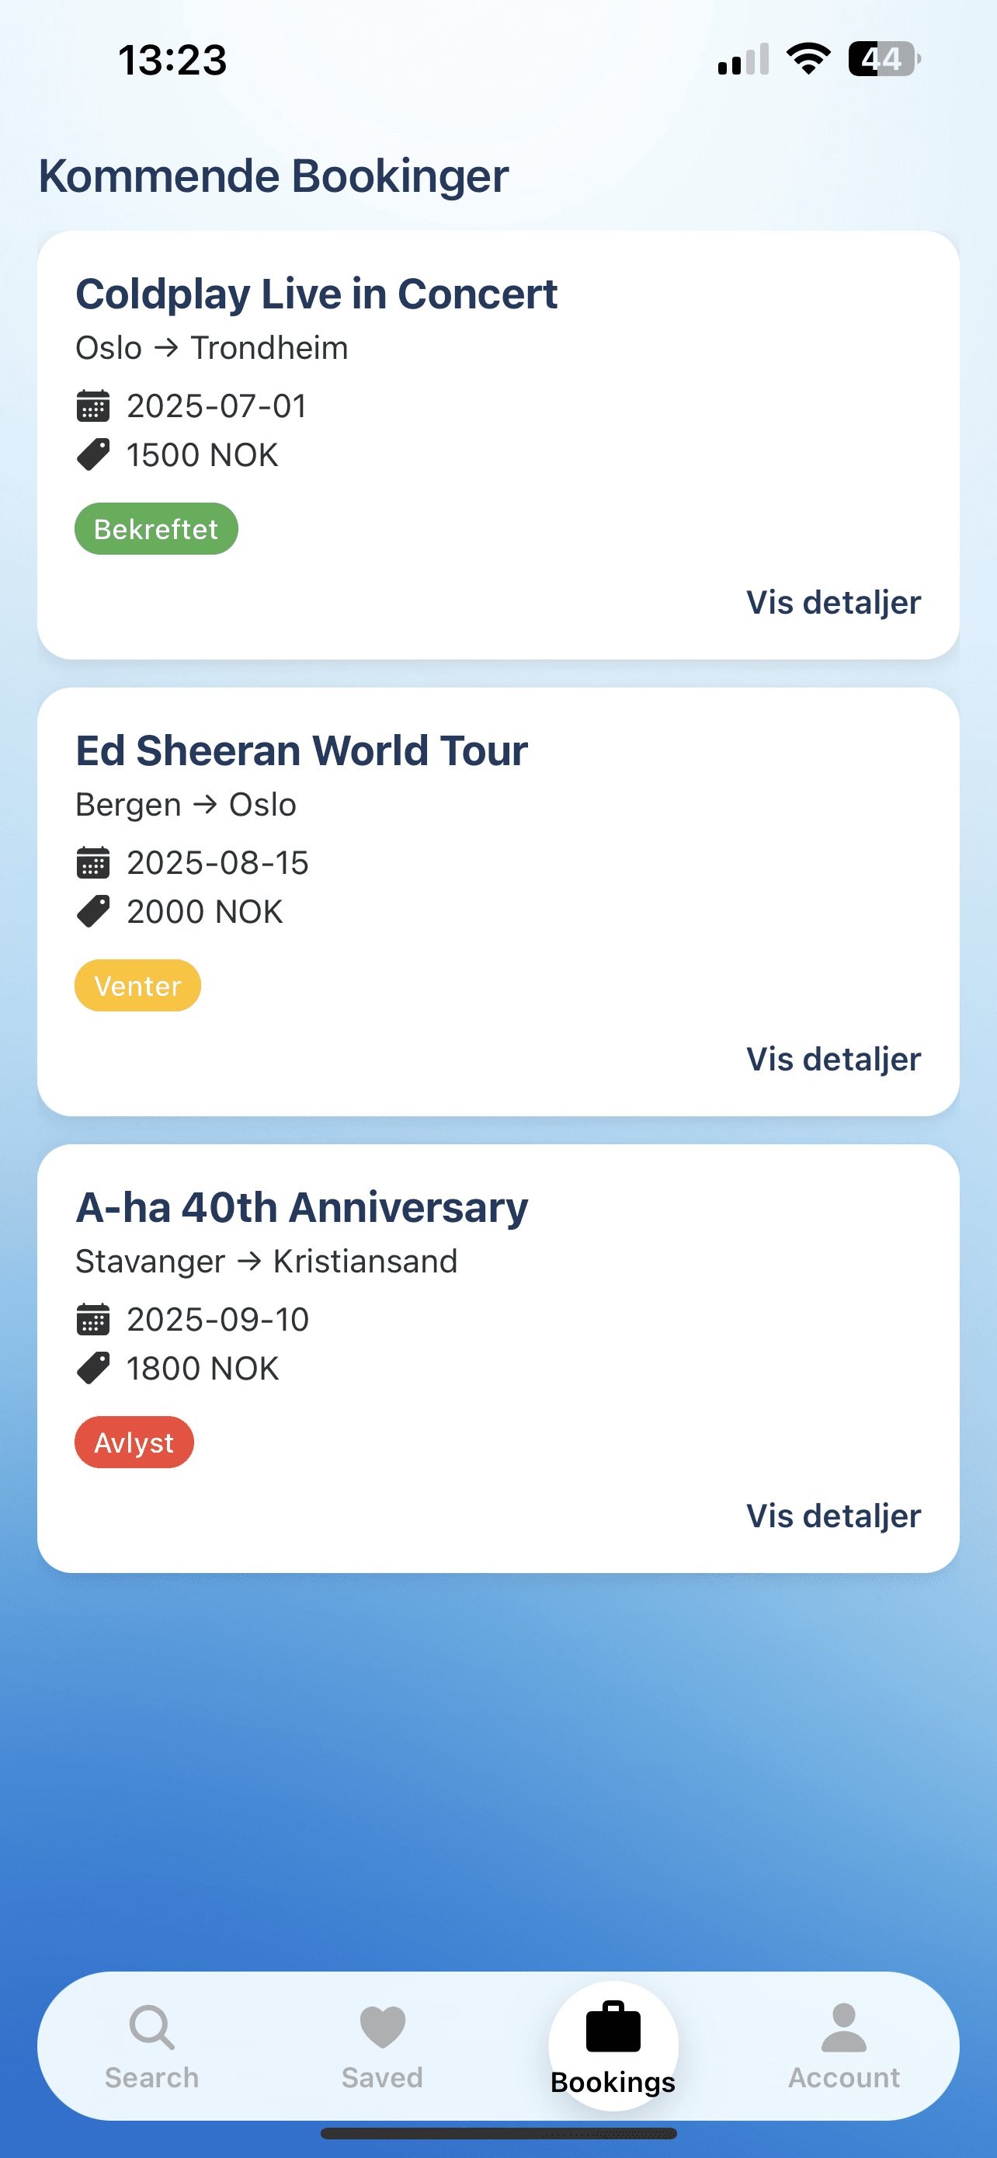Tap the price tag icon beside 1800 NOK
This screenshot has width=997, height=2158.
pyautogui.click(x=93, y=1366)
